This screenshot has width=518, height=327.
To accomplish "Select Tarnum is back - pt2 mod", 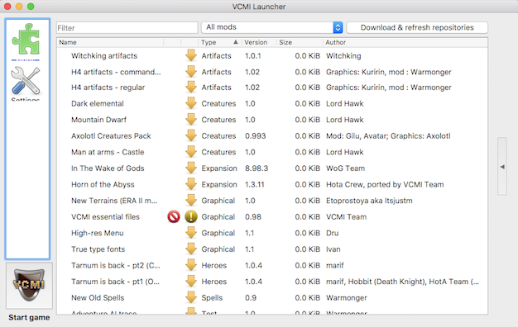I will [272, 265].
